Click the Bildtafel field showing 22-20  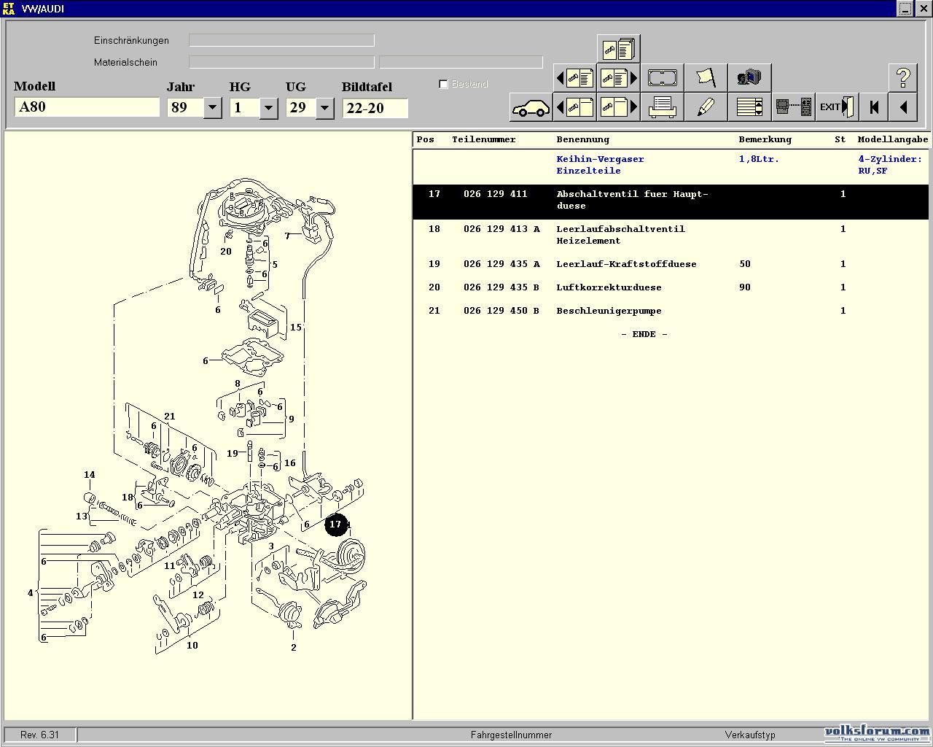point(375,108)
